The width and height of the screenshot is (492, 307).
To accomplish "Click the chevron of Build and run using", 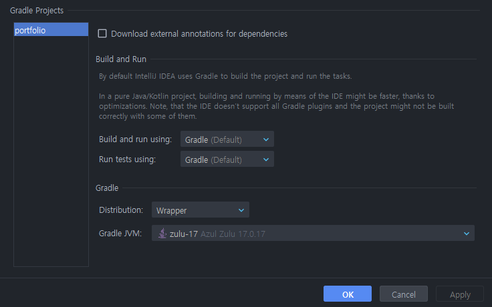I will pos(266,139).
